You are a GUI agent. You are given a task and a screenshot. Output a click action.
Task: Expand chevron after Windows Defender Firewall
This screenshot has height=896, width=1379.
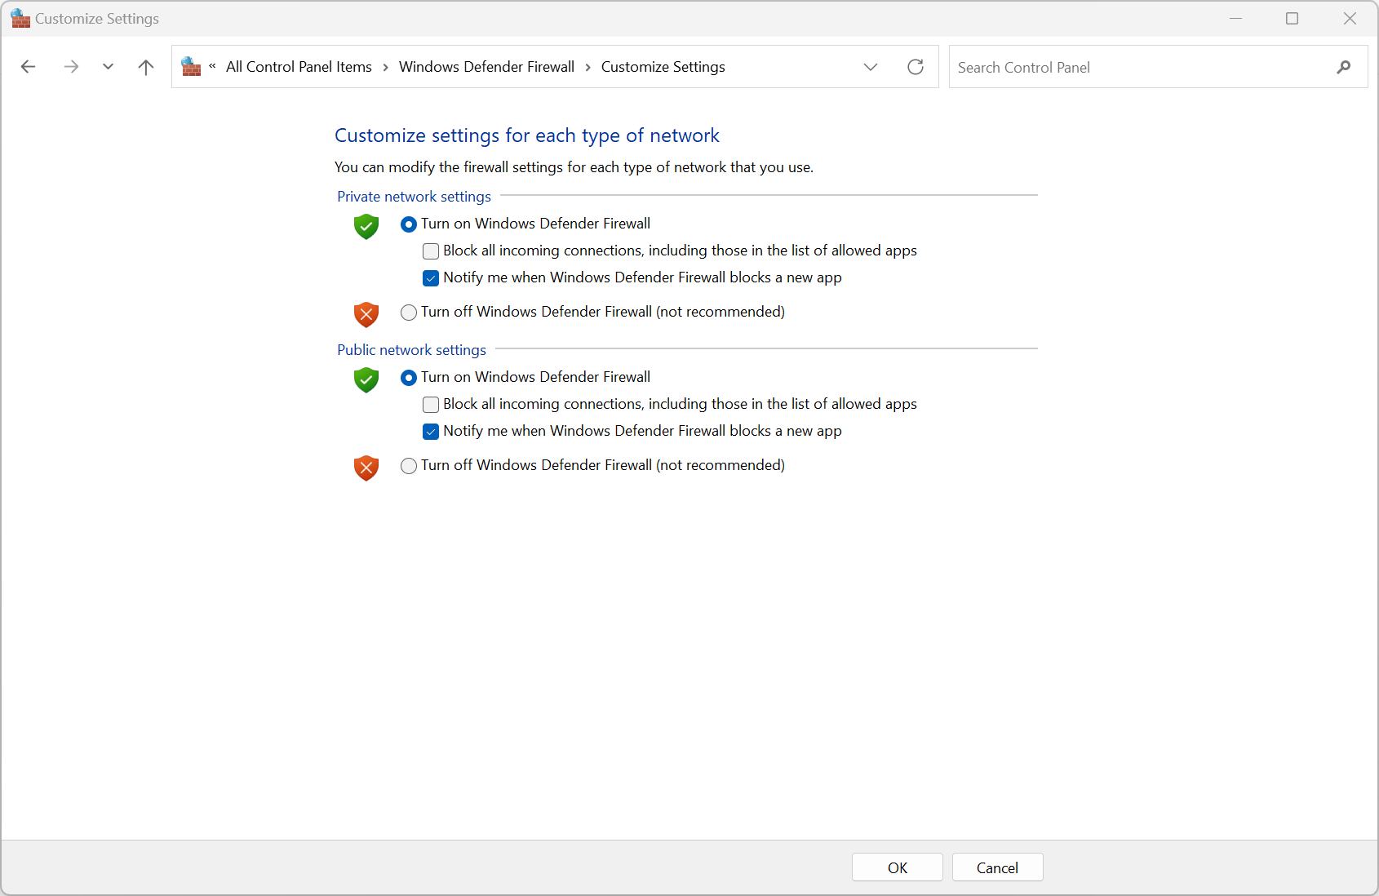588,67
